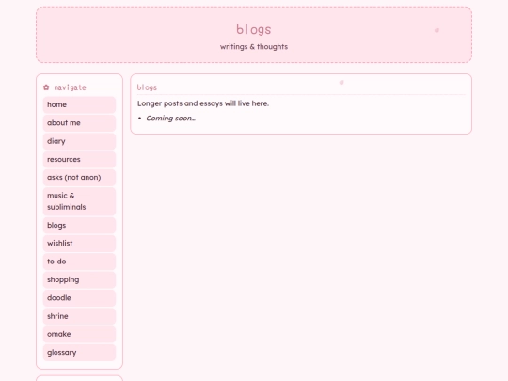Open the wishlist page
Image resolution: width=508 pixels, height=381 pixels.
(79, 243)
